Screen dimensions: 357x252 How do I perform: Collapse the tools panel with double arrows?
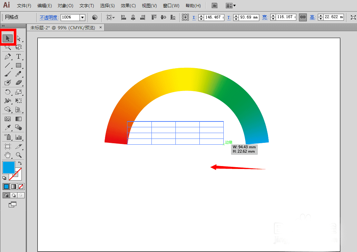pos(3,26)
